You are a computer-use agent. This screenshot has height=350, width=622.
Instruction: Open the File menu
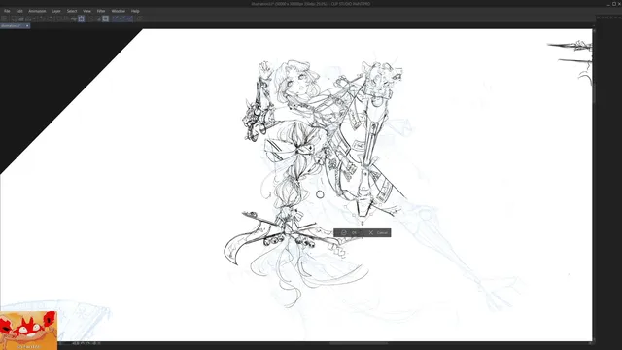point(7,11)
